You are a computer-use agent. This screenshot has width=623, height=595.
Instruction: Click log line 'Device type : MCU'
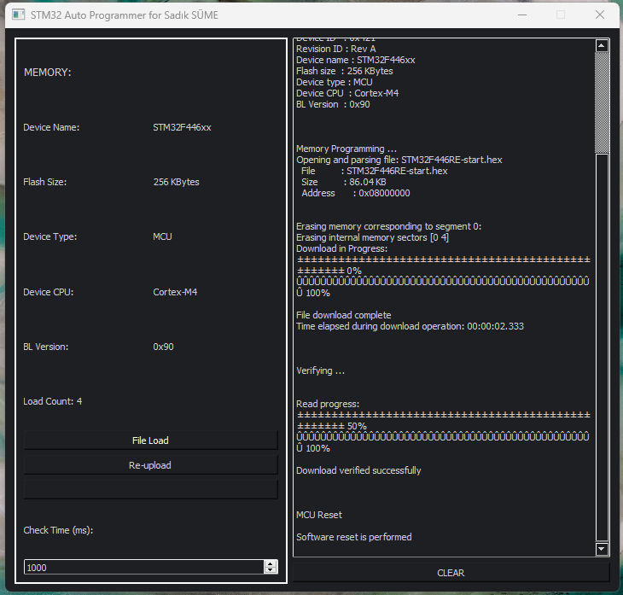[x=335, y=82]
